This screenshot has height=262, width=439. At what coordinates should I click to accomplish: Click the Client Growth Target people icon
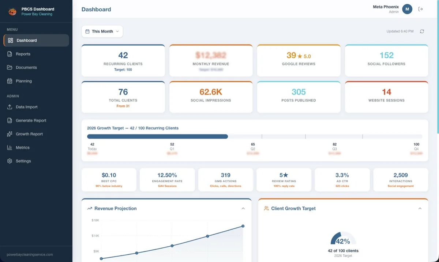pos(266,208)
